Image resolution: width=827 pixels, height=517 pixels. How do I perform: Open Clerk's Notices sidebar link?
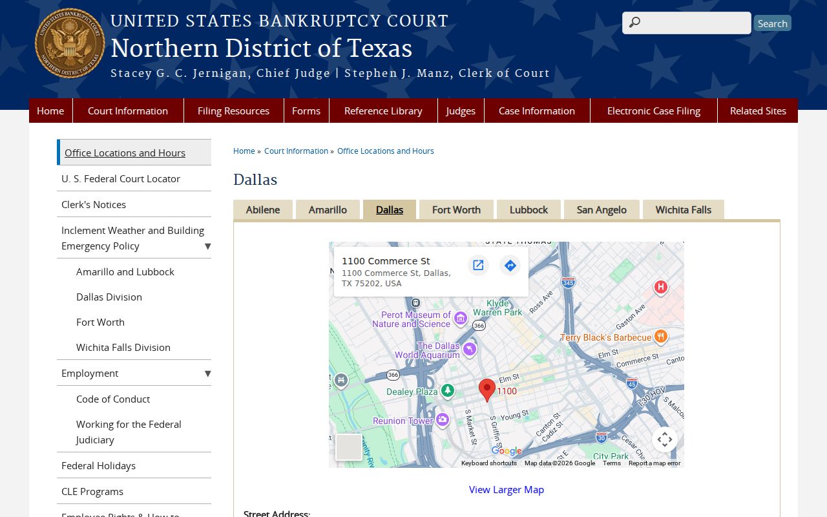click(134, 204)
